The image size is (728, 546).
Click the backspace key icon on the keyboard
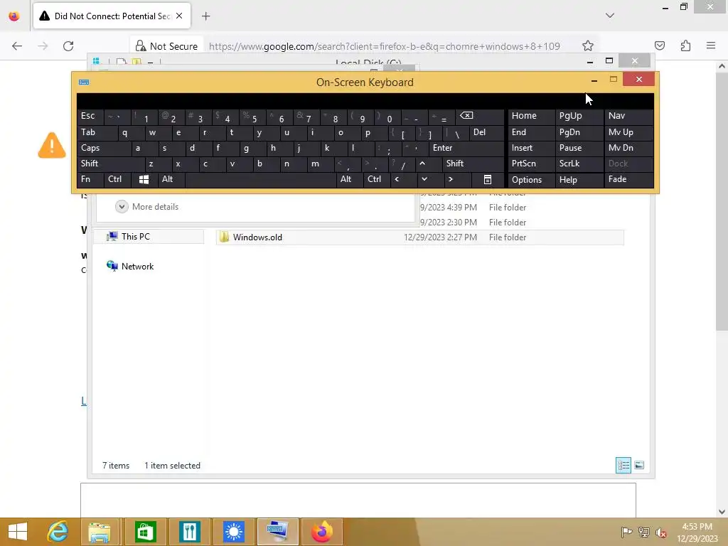point(466,116)
